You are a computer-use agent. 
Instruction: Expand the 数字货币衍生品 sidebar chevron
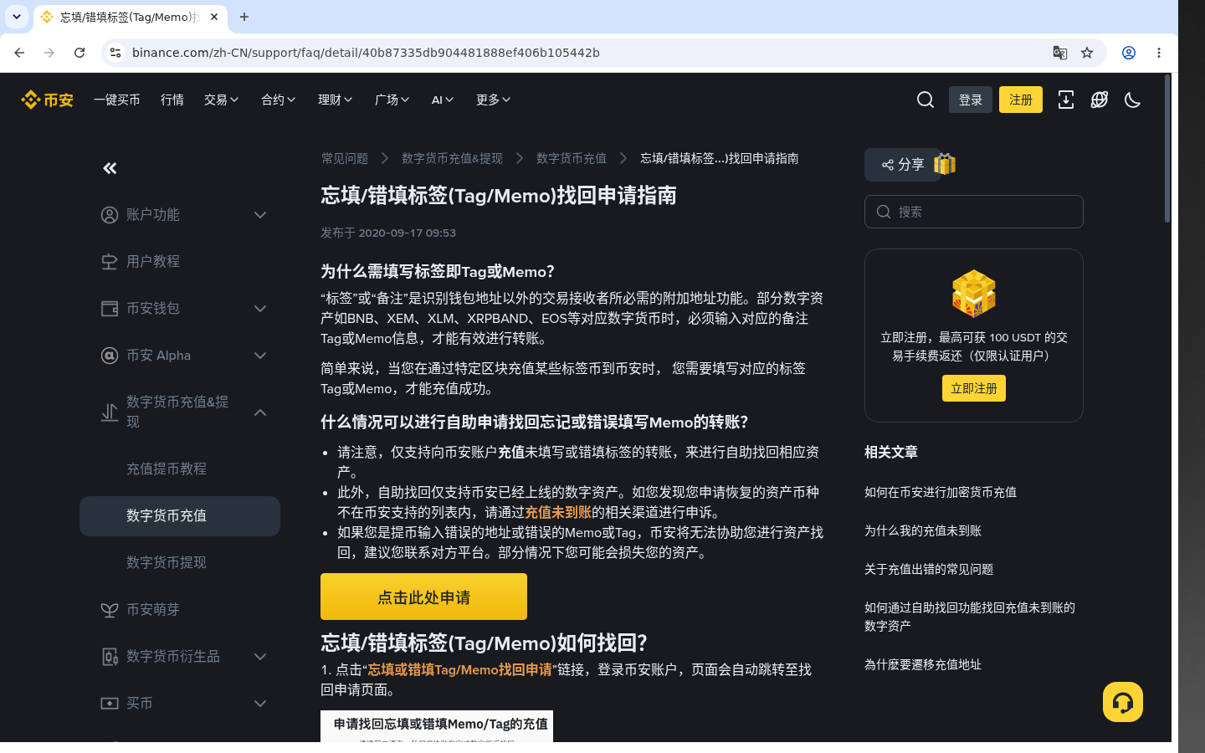tap(260, 657)
